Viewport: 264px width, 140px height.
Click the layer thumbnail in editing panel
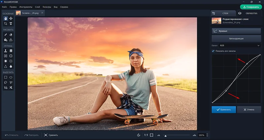tap(216, 21)
